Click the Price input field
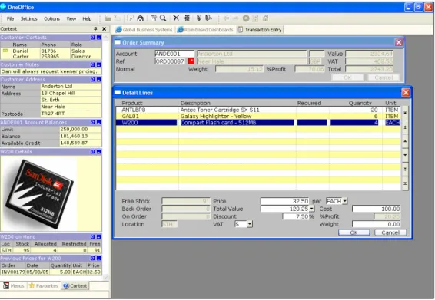435x300 pixels. pos(284,201)
